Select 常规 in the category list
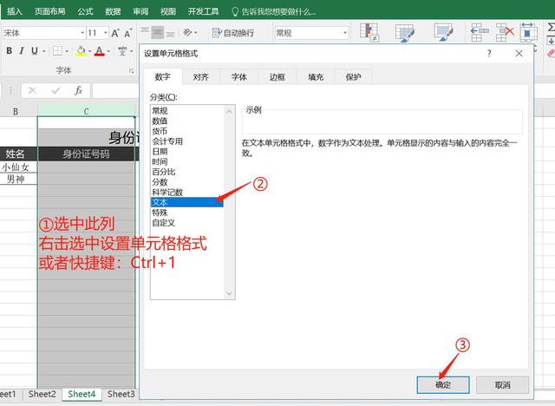This screenshot has width=555, height=406. (187, 111)
